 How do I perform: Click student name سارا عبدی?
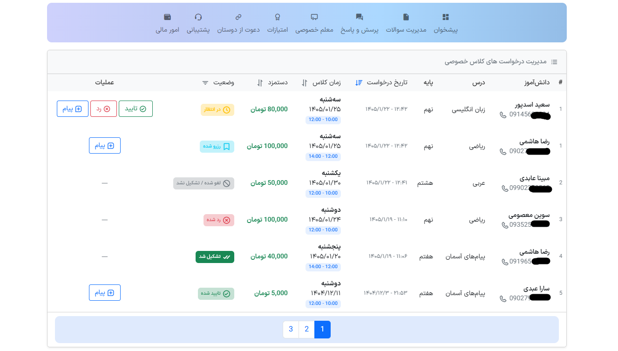pos(537,289)
